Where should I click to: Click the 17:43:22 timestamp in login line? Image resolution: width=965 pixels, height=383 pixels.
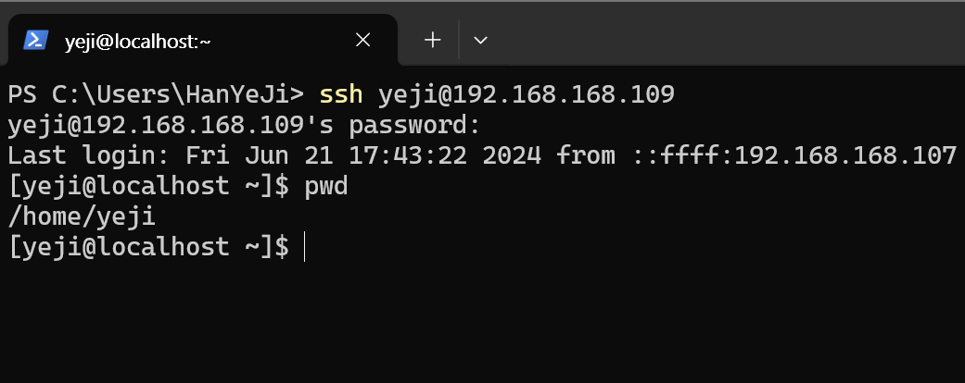click(408, 156)
